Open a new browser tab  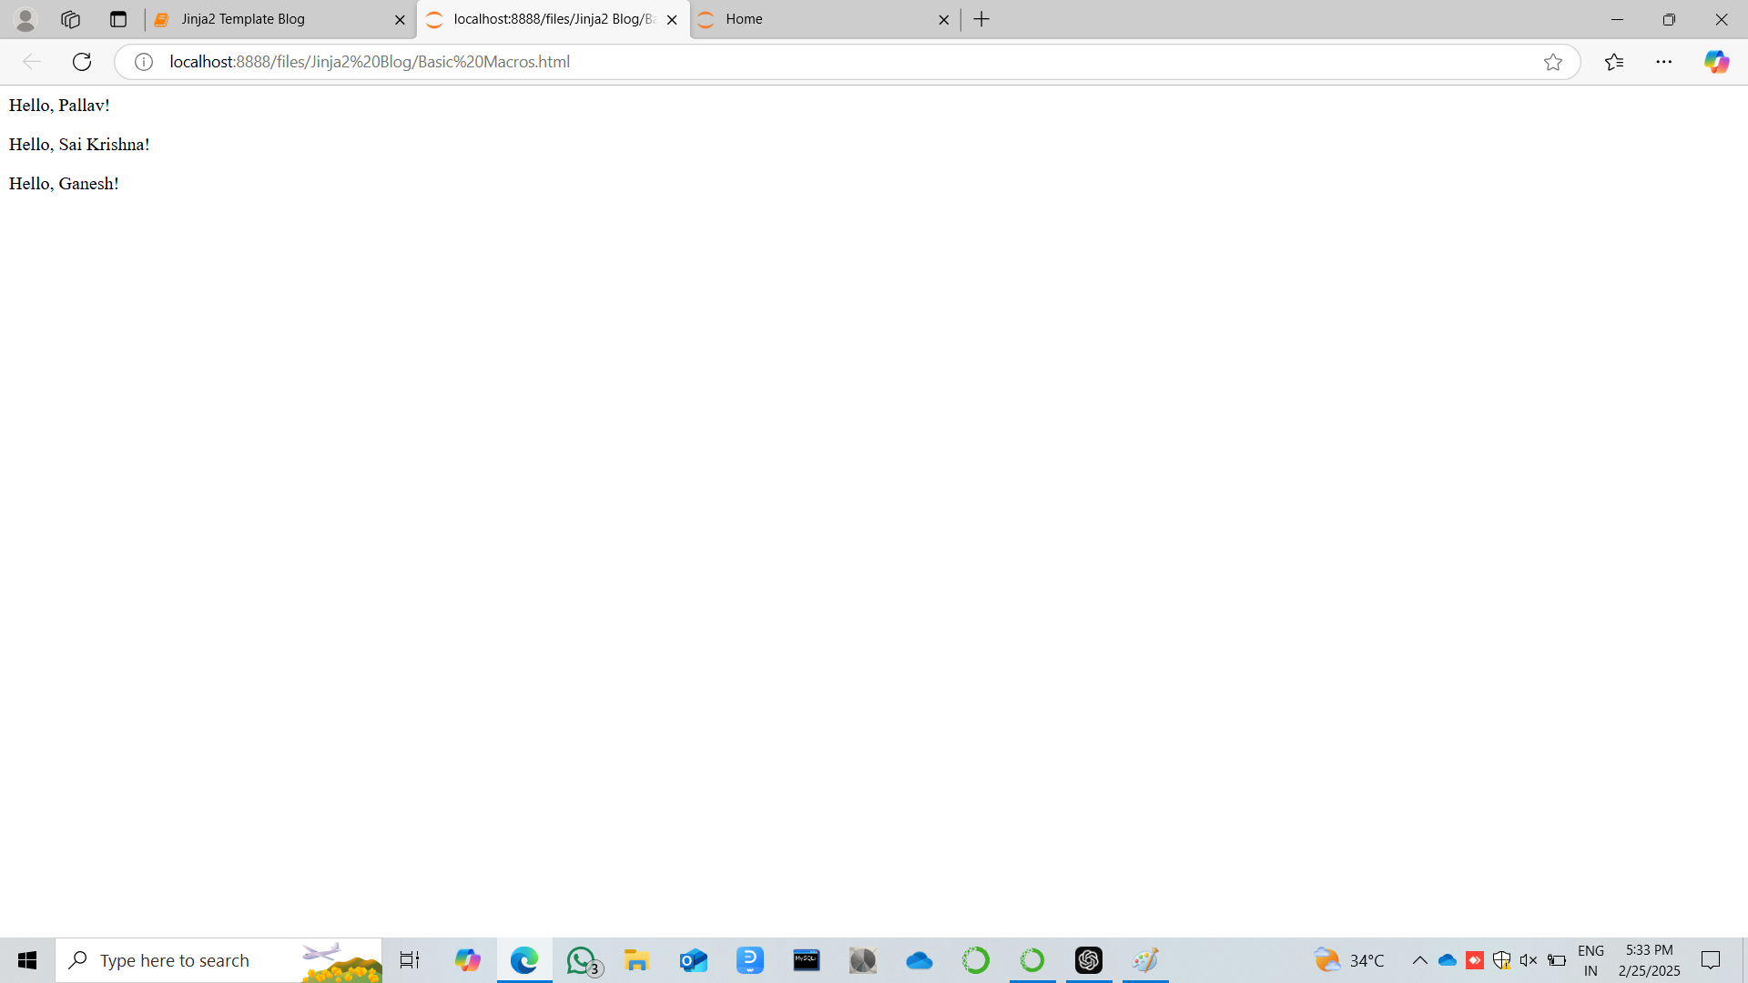pos(981,19)
